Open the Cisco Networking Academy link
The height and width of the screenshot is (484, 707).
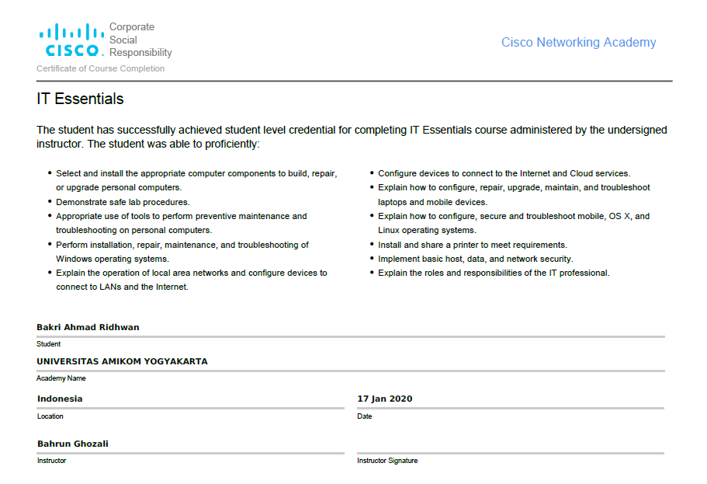point(578,43)
